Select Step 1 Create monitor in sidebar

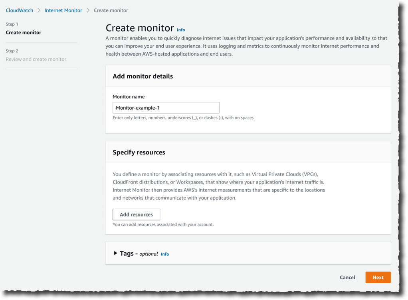(x=24, y=32)
